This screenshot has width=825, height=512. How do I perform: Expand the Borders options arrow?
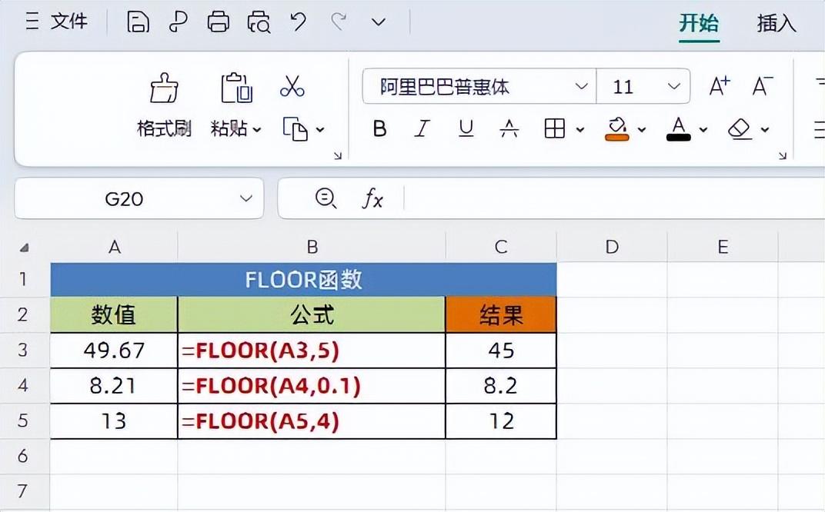coord(580,129)
